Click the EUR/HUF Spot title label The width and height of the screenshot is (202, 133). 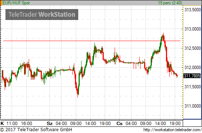[x=16, y=3]
